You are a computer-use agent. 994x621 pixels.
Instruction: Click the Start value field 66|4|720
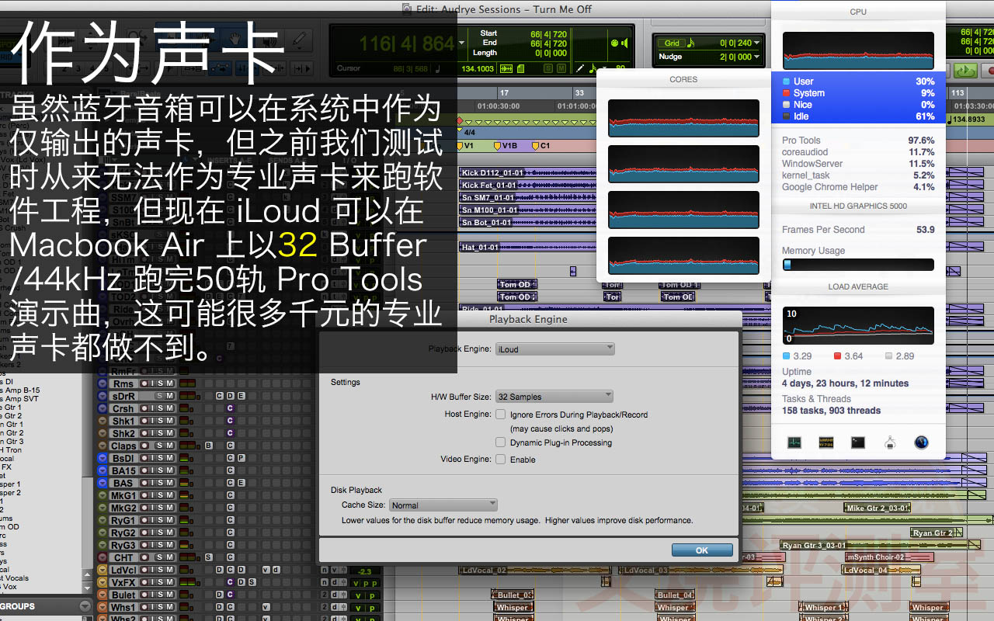(548, 34)
